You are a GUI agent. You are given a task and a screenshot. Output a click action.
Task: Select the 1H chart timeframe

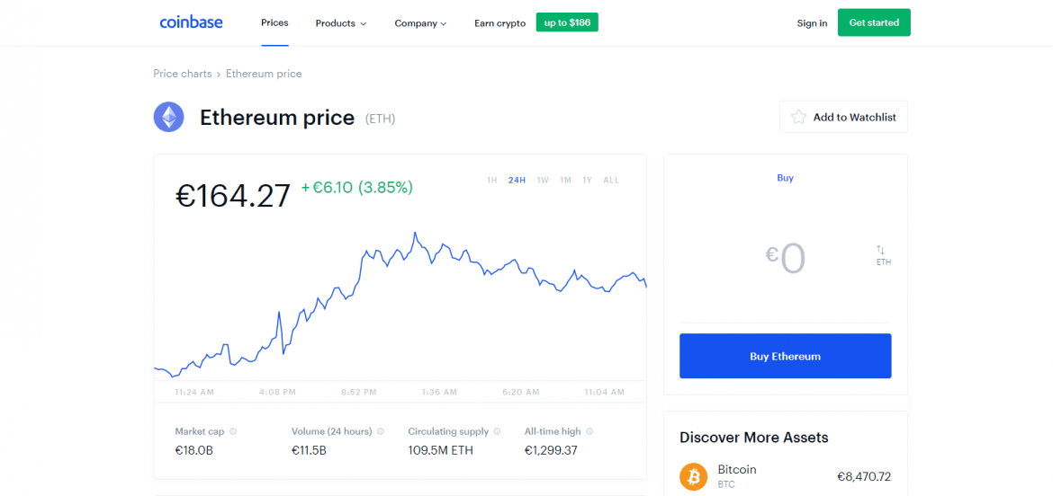(x=492, y=180)
